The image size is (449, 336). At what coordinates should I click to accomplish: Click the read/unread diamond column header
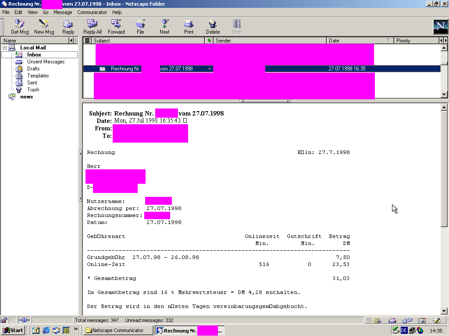[209, 41]
